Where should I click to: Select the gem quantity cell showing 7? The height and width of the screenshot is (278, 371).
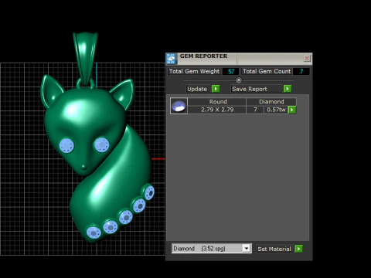click(255, 110)
